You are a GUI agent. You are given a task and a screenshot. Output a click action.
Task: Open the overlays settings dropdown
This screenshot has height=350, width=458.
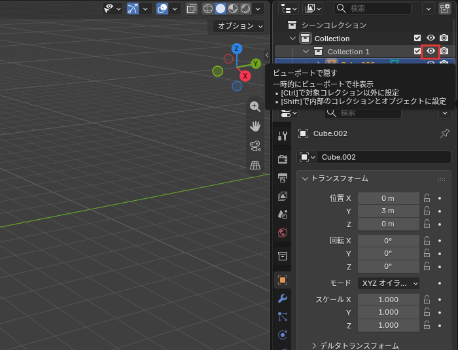pos(175,9)
